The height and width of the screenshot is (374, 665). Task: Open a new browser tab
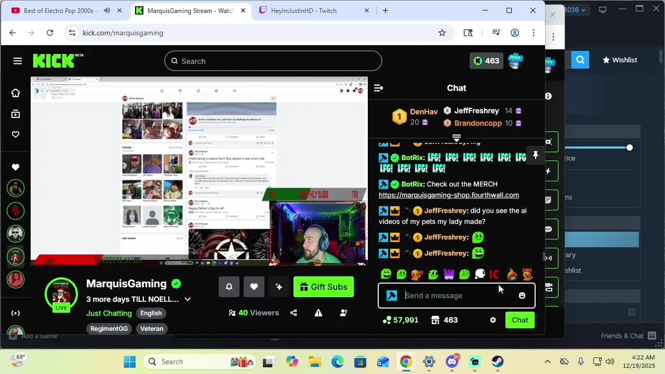coord(385,10)
